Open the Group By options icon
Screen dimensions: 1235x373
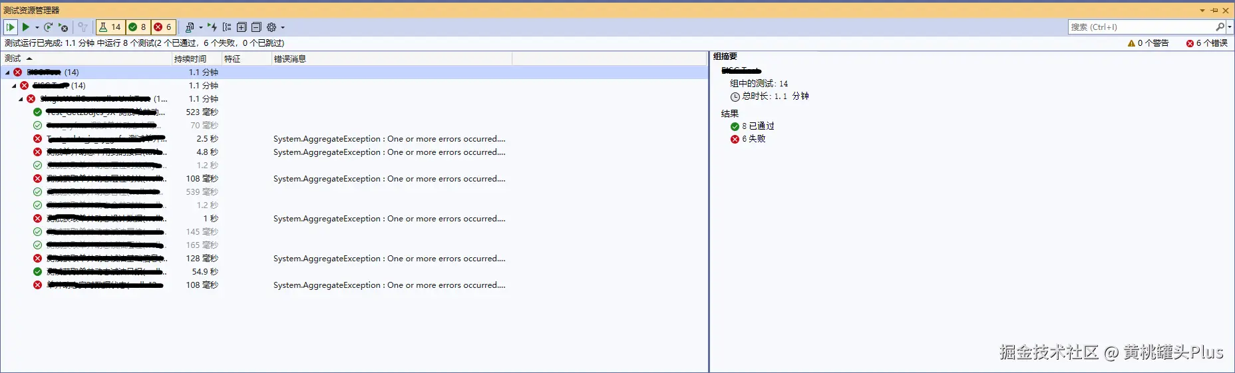tap(227, 27)
